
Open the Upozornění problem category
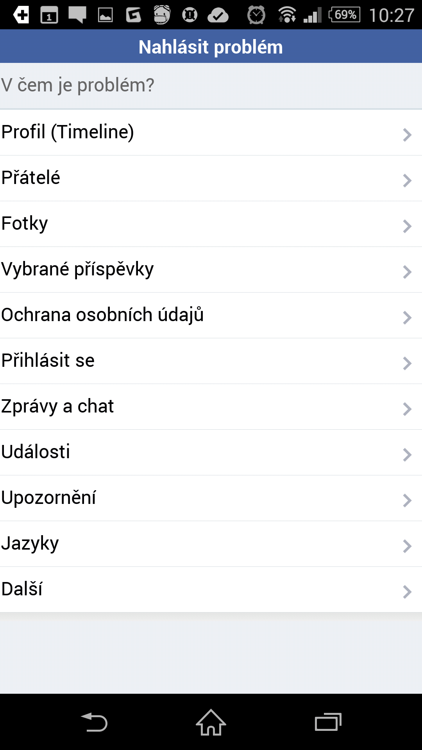pyautogui.click(x=211, y=498)
